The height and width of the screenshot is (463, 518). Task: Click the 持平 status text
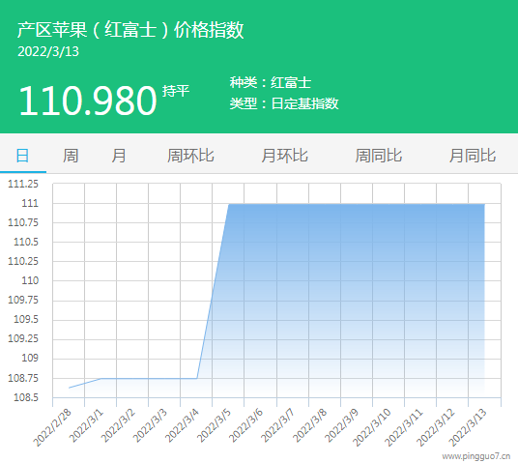176,91
